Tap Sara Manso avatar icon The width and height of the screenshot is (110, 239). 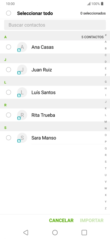point(22,138)
